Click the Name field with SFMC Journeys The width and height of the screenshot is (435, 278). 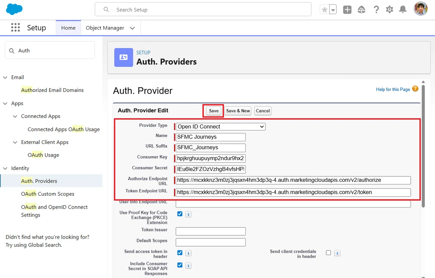pyautogui.click(x=211, y=137)
